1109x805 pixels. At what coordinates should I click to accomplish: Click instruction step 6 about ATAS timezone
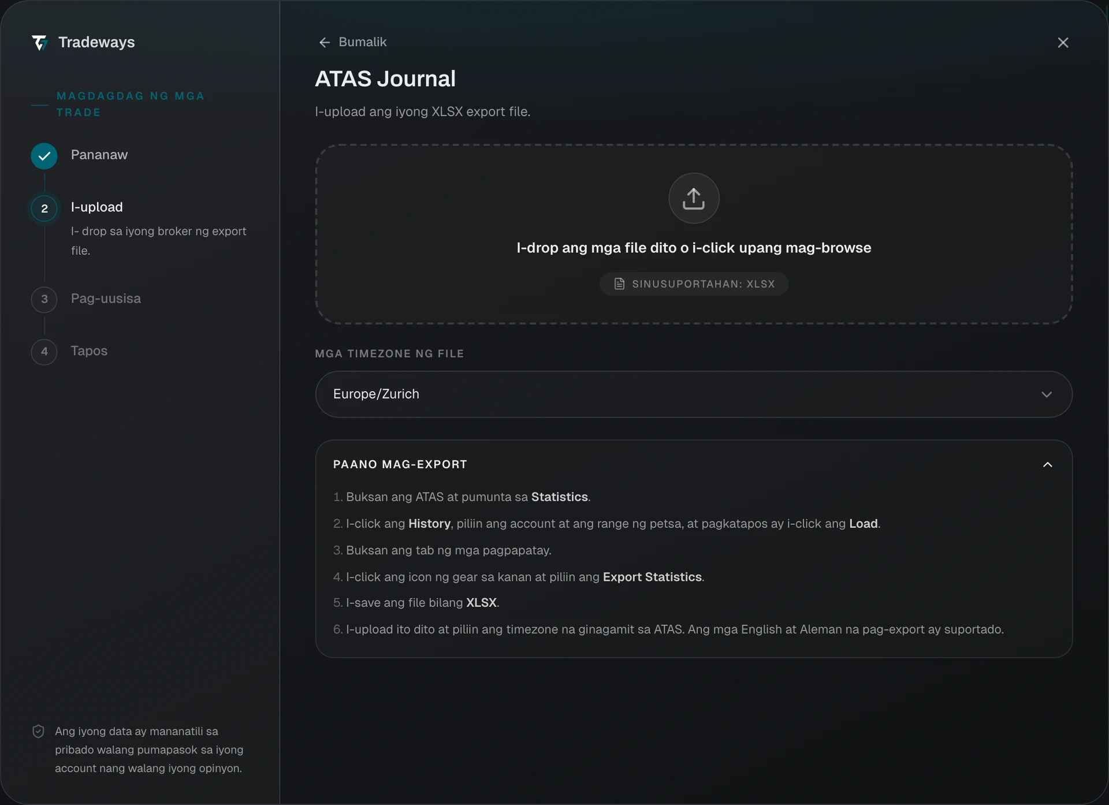669,629
